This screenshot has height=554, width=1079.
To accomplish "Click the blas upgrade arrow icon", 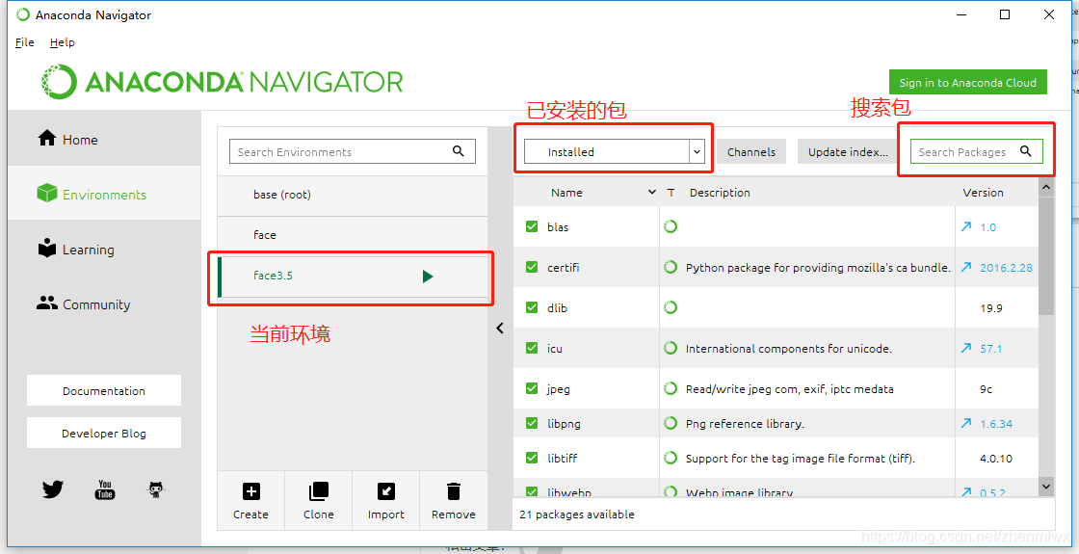I will [x=966, y=226].
